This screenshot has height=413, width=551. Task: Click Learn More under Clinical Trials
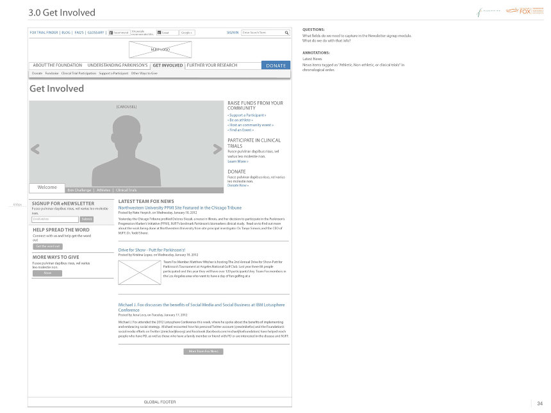pyautogui.click(x=238, y=161)
